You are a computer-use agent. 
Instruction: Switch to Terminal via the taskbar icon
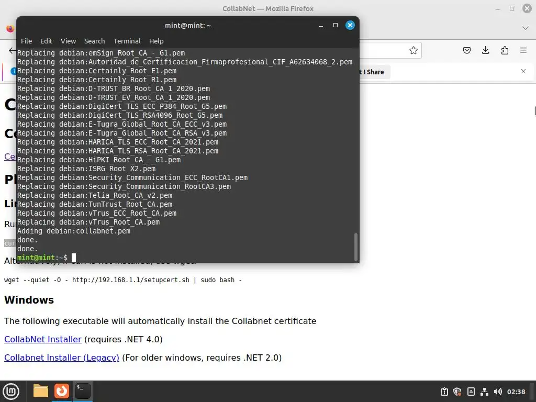point(83,391)
